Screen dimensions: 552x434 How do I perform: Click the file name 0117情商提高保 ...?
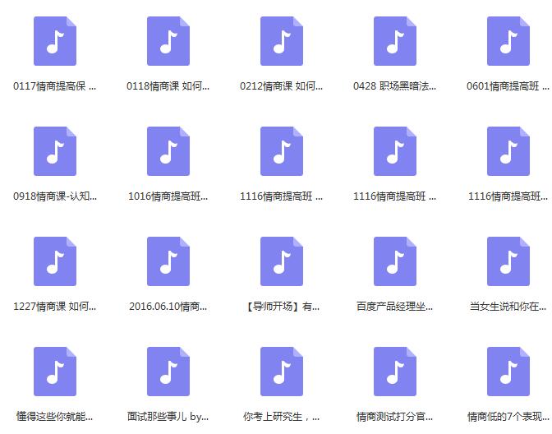54,86
